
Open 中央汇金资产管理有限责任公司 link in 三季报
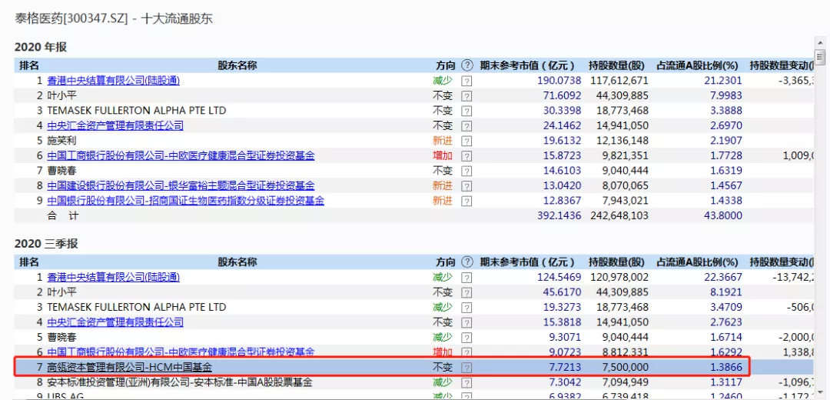[x=115, y=322]
